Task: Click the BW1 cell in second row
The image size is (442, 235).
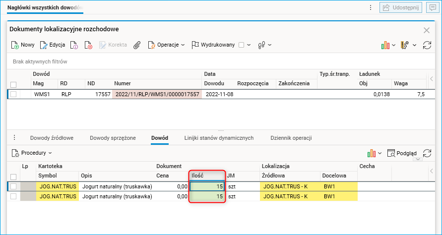Action: tap(339, 197)
